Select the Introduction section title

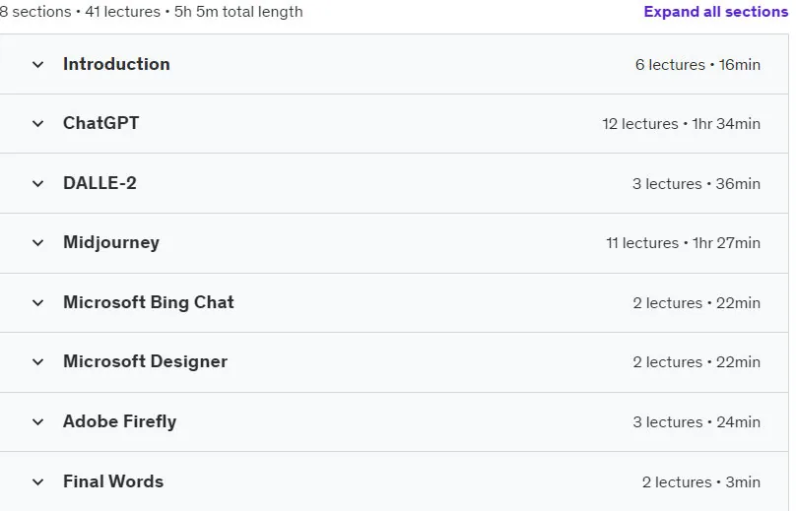tap(116, 64)
